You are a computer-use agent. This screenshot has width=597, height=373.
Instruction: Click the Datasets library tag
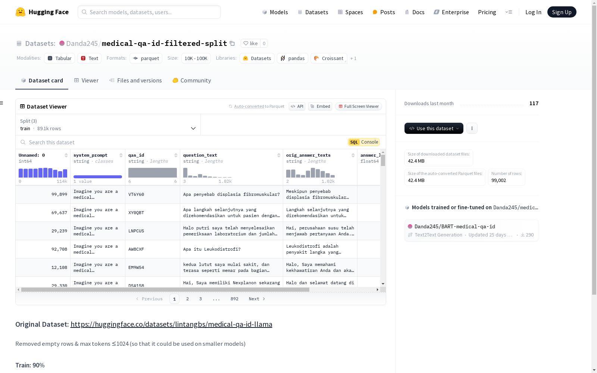257,58
